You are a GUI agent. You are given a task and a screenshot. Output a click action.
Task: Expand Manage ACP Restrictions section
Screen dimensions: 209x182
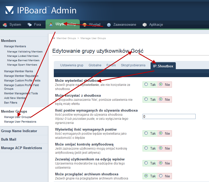[21, 148]
